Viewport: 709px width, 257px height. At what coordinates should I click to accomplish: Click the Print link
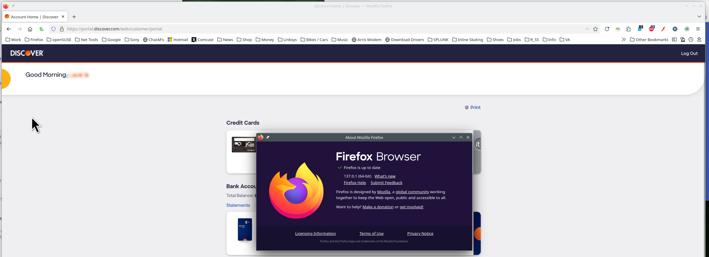click(x=475, y=108)
